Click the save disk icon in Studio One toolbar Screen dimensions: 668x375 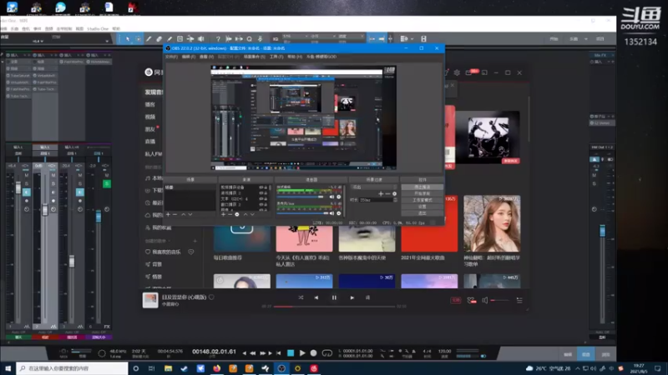tap(423, 38)
